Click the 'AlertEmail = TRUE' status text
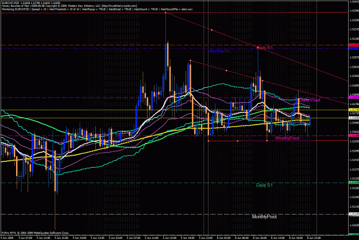Screen dimensions: 359x240 click(x=120, y=9)
